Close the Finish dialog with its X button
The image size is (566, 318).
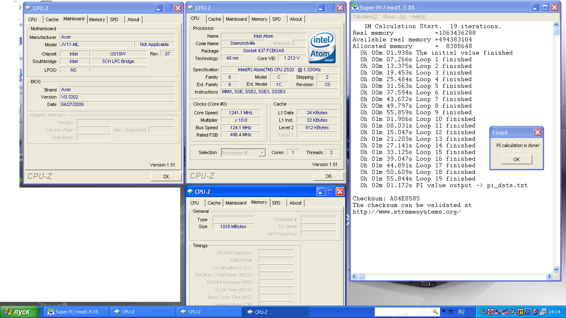[537, 132]
